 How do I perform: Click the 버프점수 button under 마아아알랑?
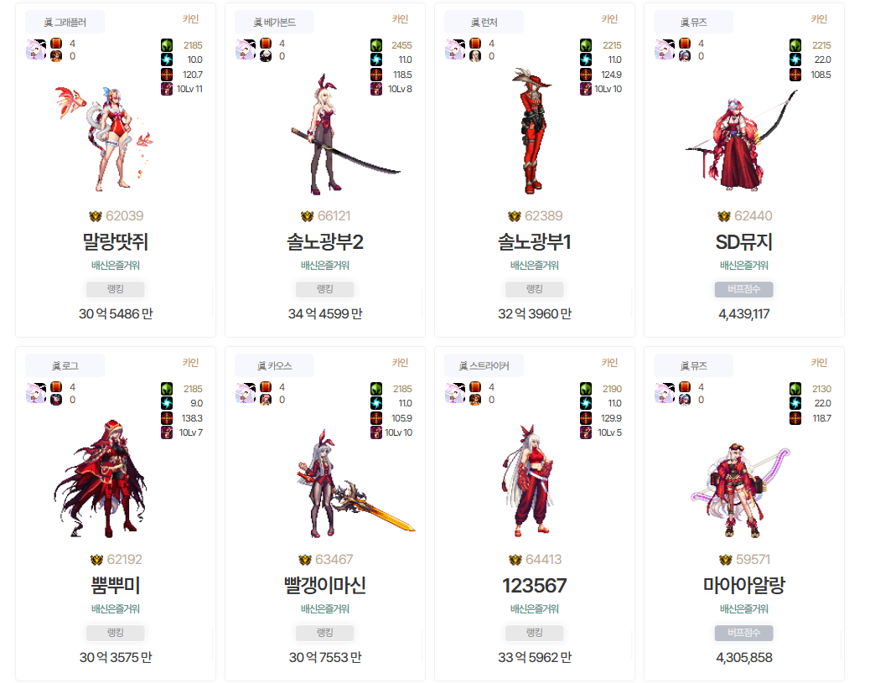tap(744, 633)
